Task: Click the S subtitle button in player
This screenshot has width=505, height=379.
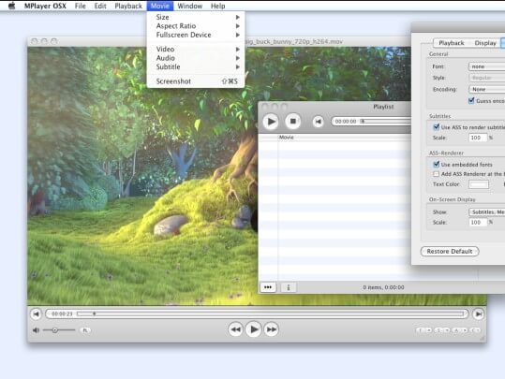Action: pos(438,330)
